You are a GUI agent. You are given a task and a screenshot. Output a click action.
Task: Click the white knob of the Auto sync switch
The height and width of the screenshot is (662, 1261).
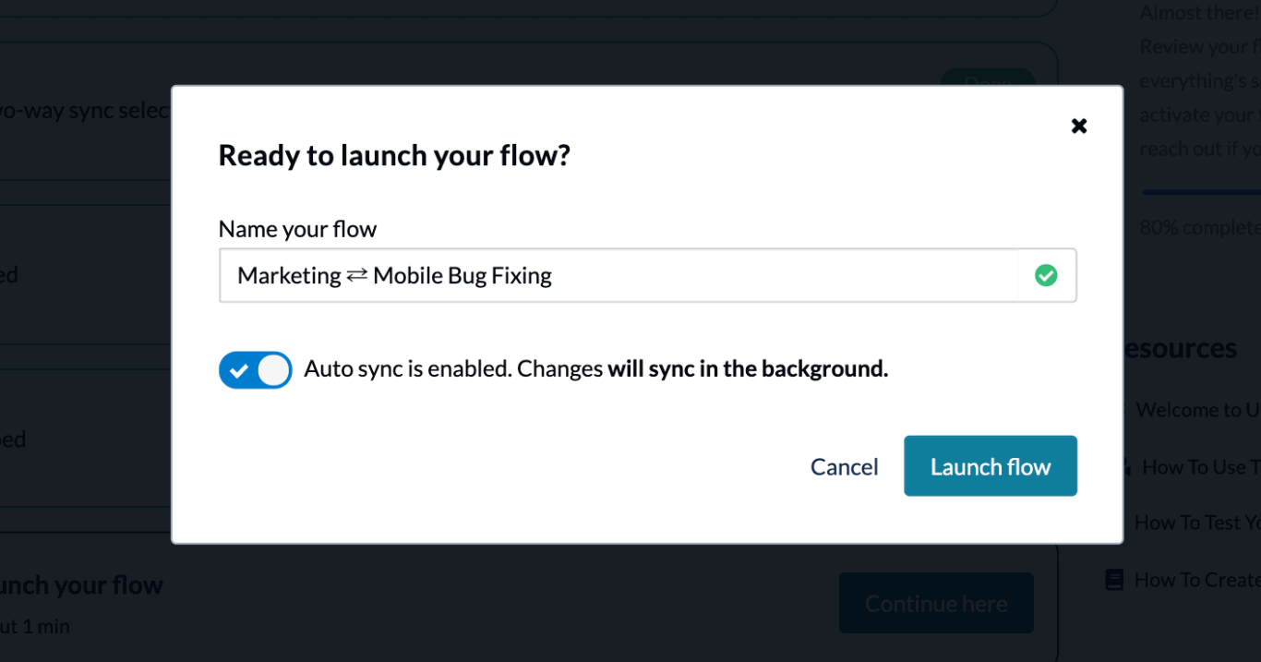tap(273, 370)
